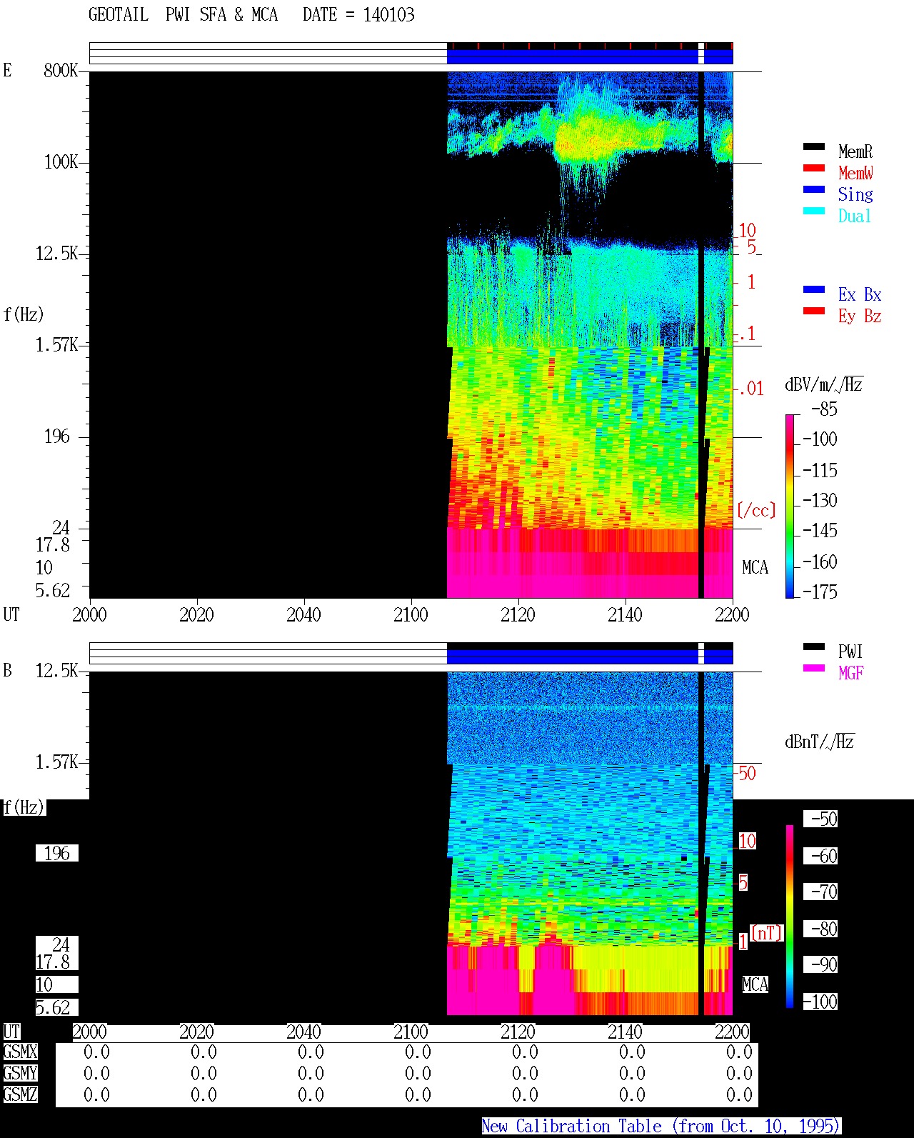Click the blue Sing legend swatch
The image size is (914, 1138).
point(813,189)
